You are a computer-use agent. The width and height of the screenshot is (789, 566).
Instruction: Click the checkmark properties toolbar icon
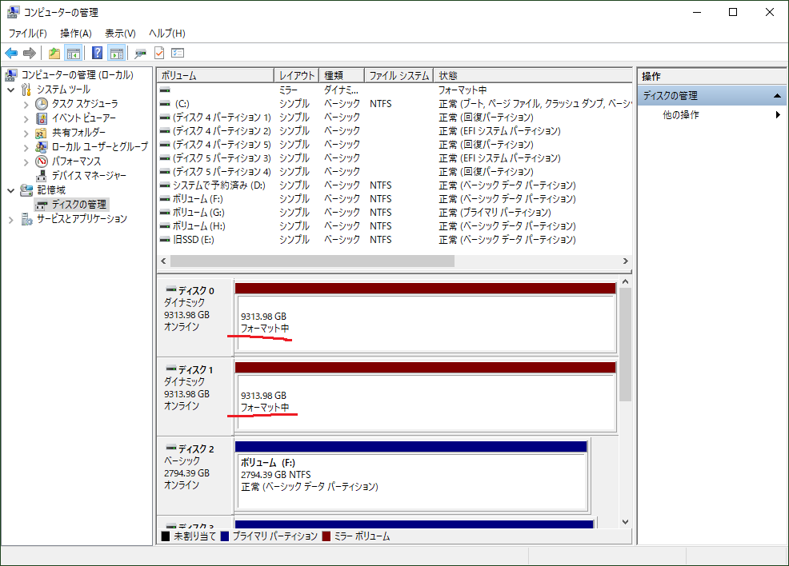click(159, 53)
